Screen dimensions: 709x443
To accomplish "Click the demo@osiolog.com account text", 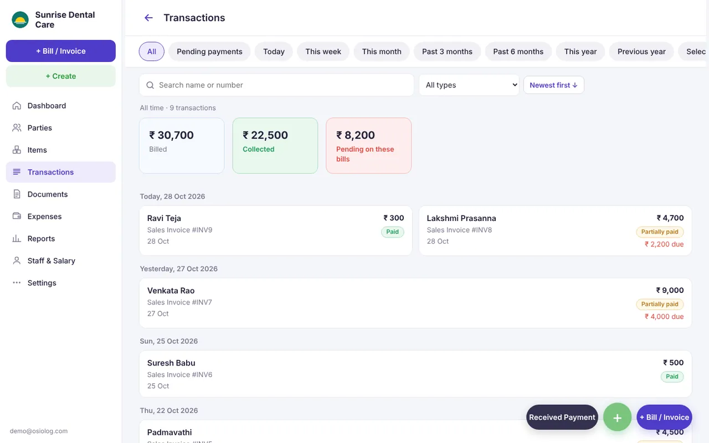I will coord(39,431).
